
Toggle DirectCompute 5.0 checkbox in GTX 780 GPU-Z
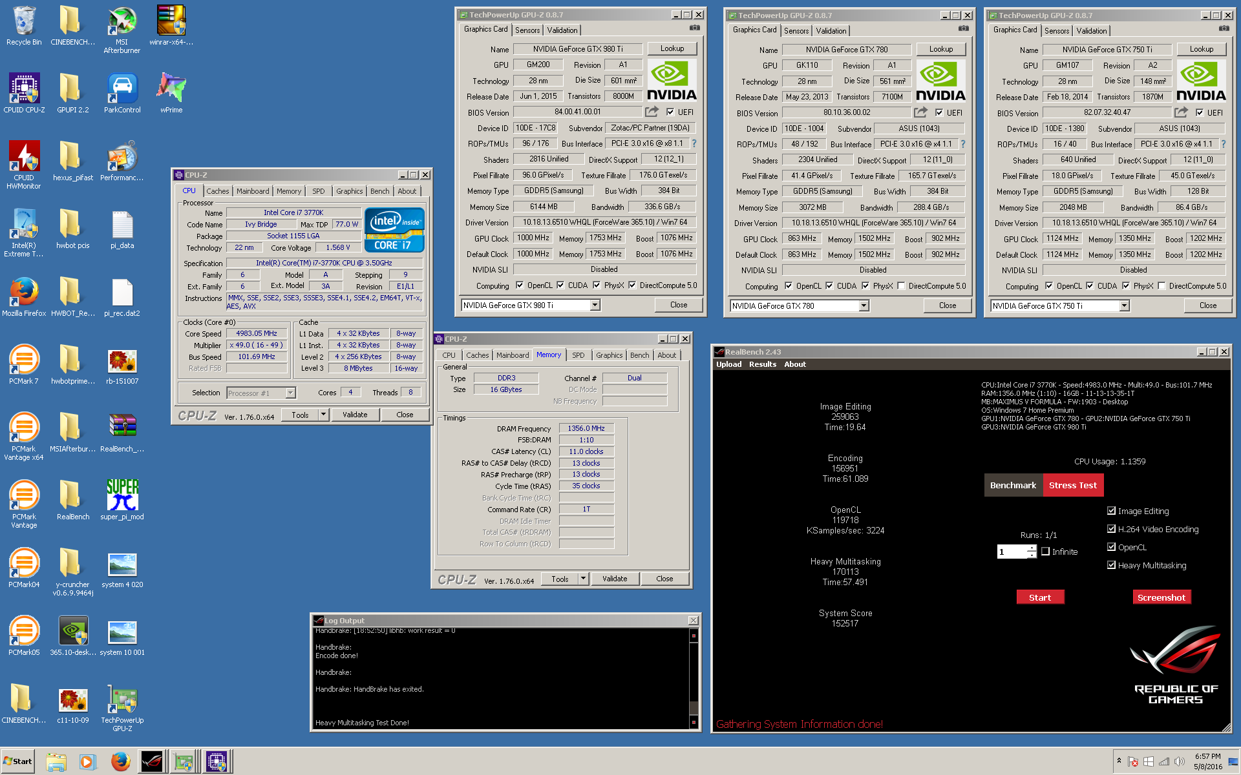tap(900, 285)
